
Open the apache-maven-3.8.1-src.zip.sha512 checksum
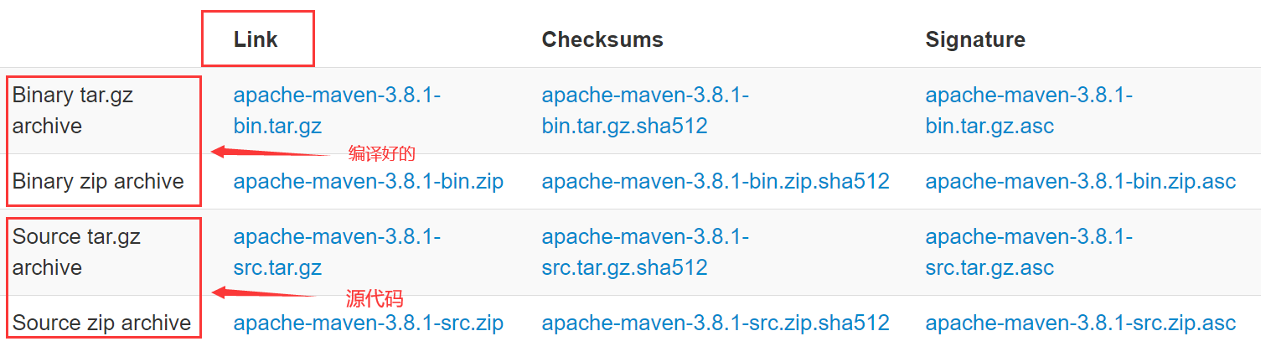coord(715,323)
